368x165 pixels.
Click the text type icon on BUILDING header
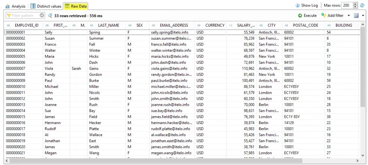[x=329, y=25]
